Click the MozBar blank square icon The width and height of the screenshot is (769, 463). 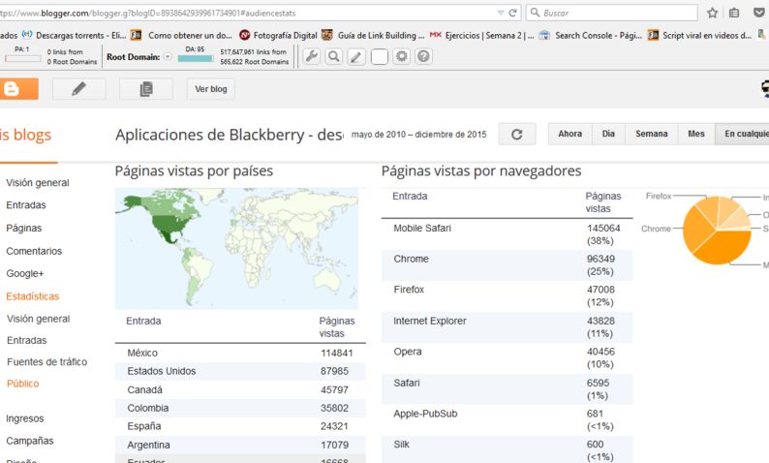point(379,57)
